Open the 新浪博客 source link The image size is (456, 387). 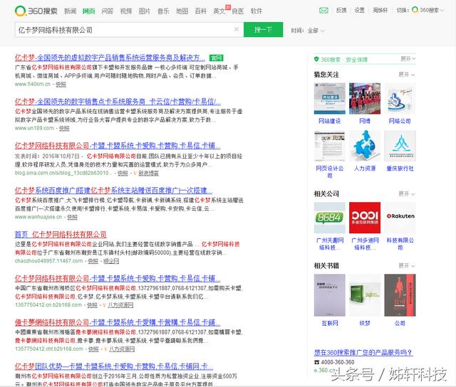click(x=149, y=173)
